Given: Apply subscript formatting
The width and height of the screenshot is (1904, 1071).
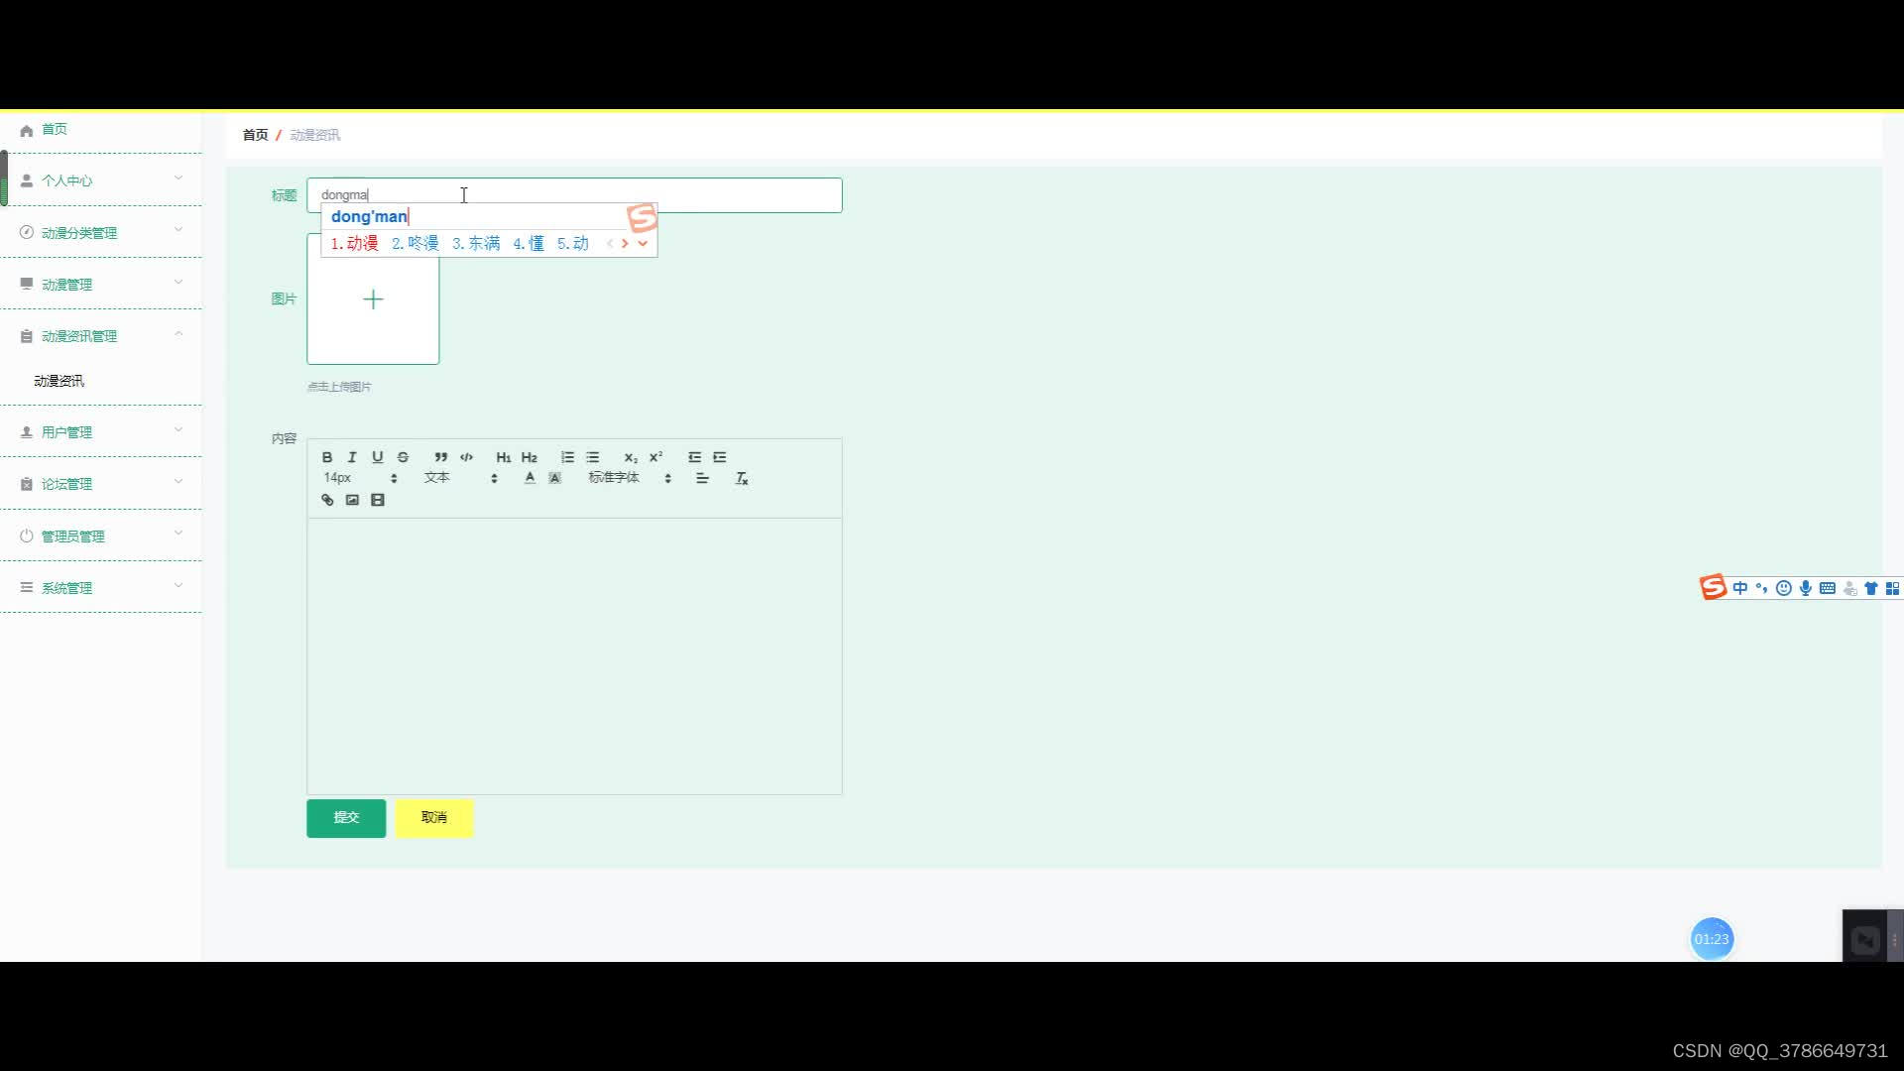Looking at the screenshot, I should point(631,457).
